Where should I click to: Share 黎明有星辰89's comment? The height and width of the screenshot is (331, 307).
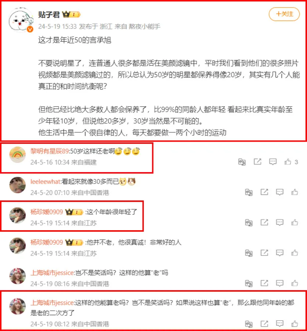(257, 162)
